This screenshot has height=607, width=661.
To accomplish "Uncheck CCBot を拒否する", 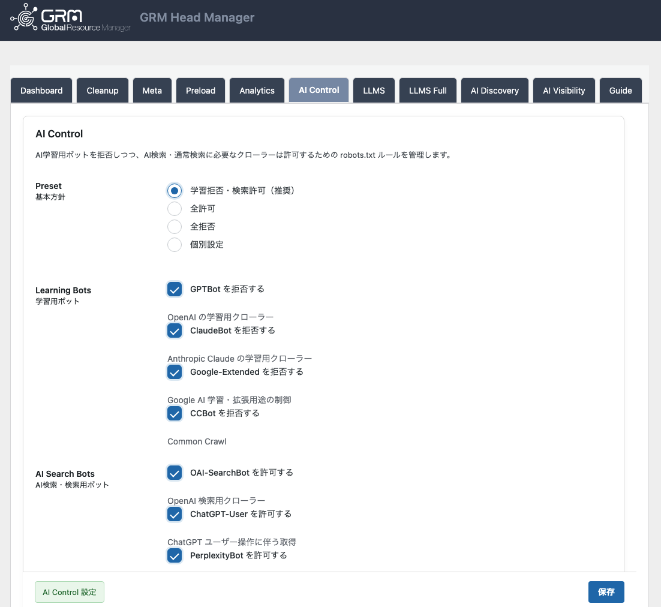I will [175, 413].
